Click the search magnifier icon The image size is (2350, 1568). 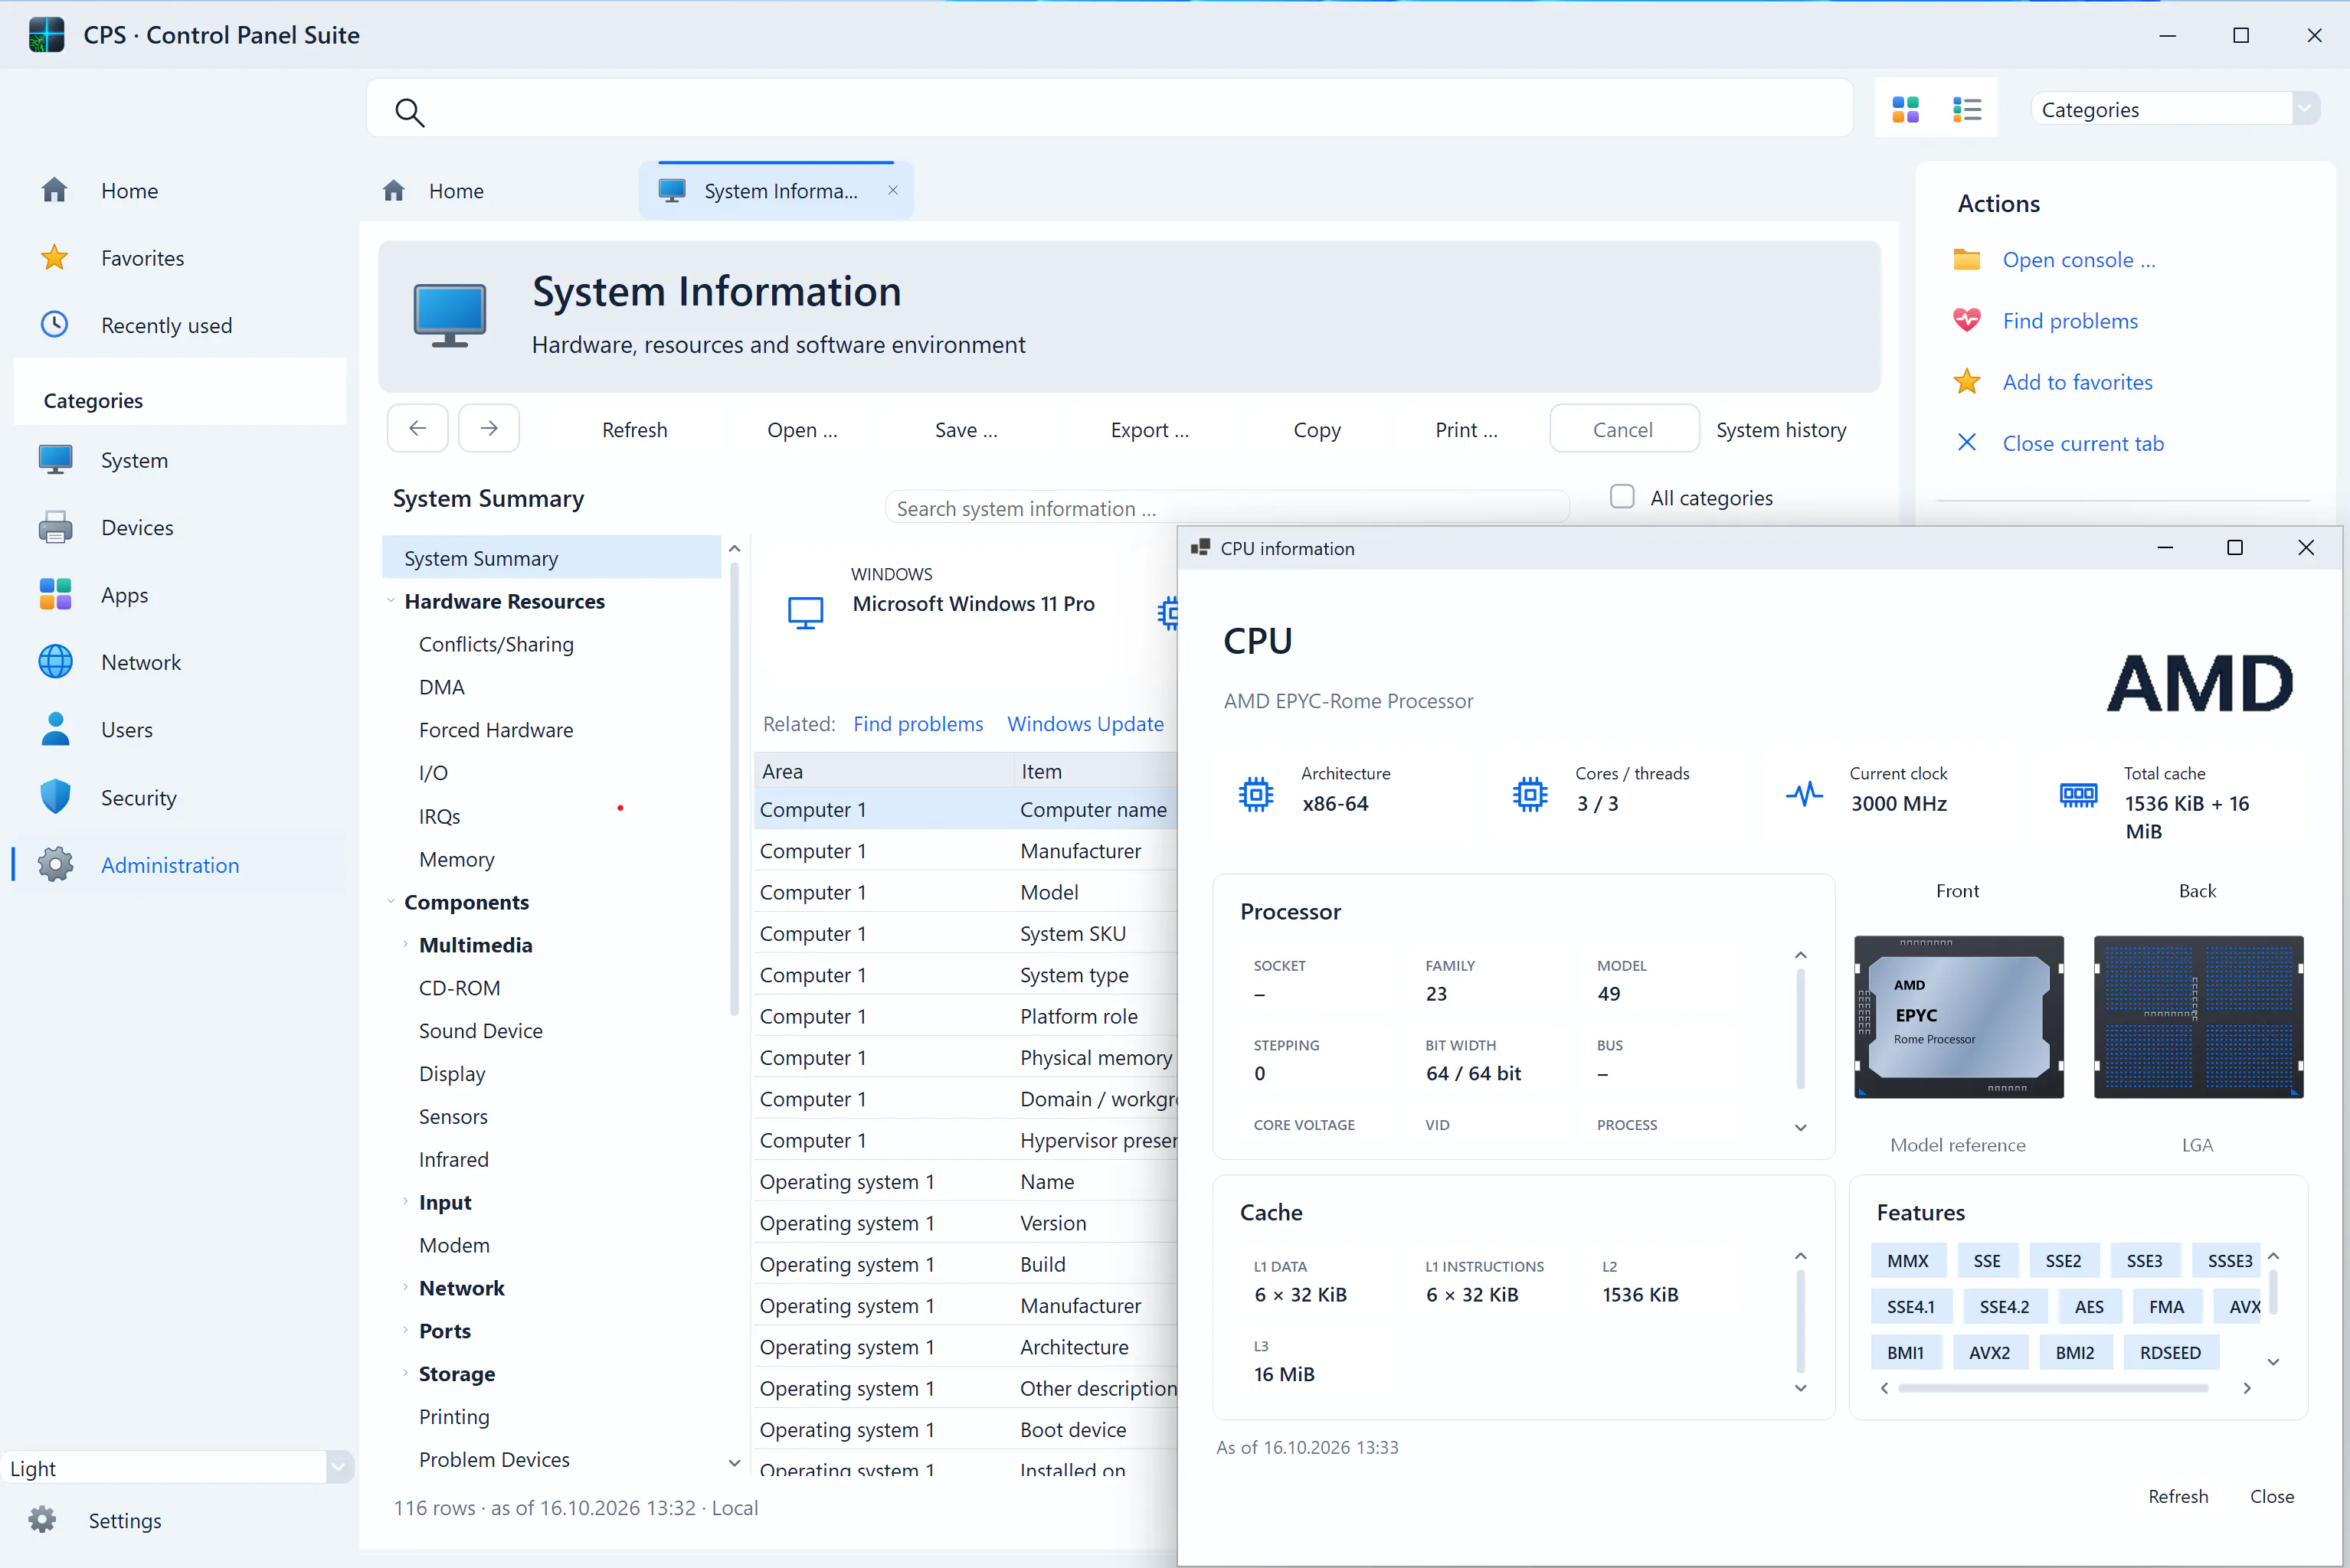[409, 111]
